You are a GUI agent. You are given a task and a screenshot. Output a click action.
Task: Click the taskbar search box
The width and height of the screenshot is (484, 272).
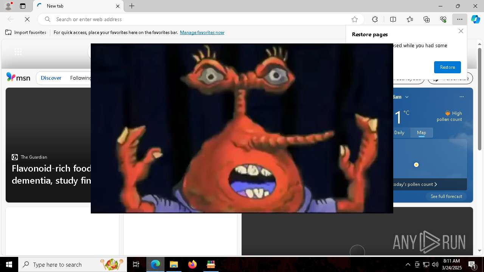(x=73, y=264)
